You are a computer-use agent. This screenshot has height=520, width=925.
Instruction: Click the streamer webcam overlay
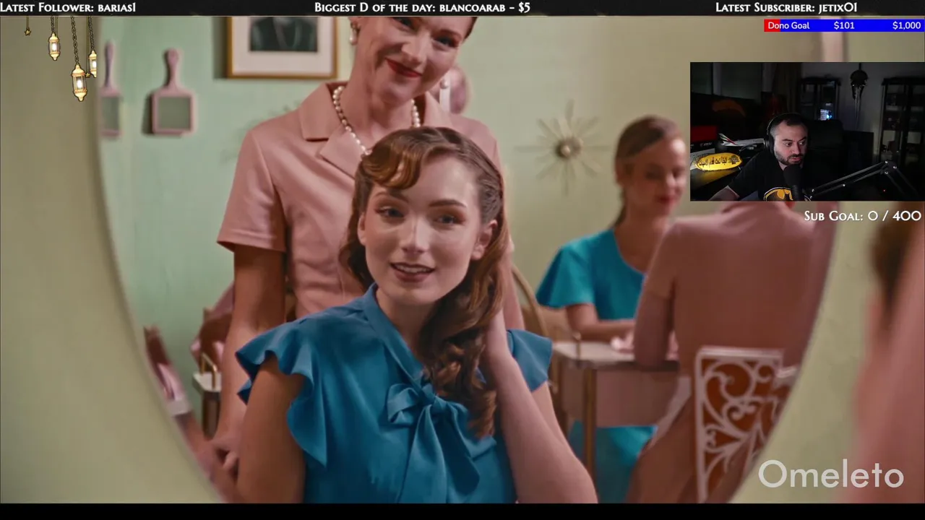tap(807, 131)
